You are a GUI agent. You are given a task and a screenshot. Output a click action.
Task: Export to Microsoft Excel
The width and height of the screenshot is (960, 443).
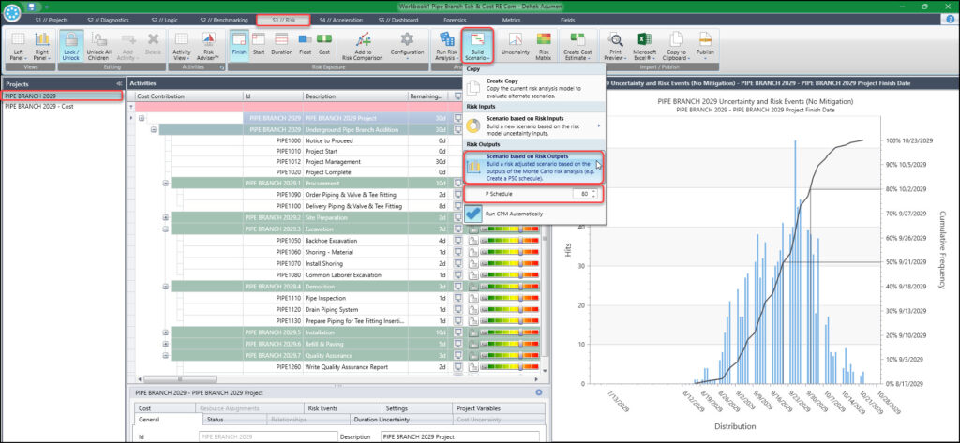point(644,45)
